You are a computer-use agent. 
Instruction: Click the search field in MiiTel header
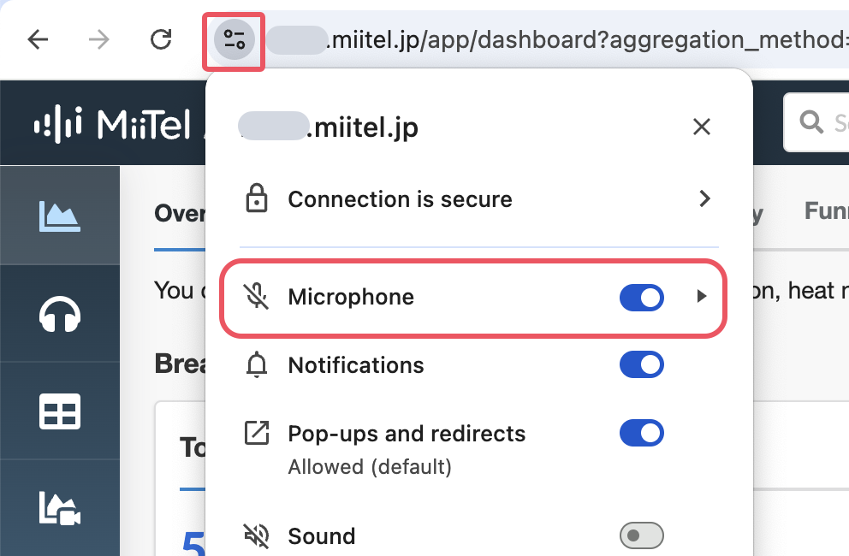[x=816, y=122]
